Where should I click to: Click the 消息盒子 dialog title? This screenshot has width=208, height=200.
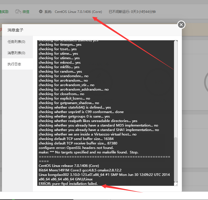pos(15,30)
